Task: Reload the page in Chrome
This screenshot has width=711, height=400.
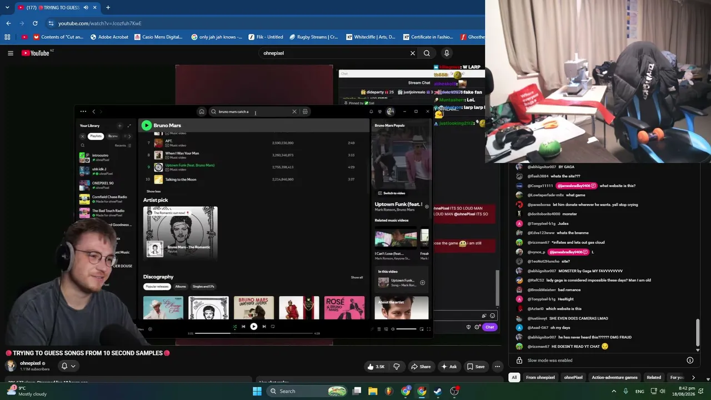Action: pos(35,23)
